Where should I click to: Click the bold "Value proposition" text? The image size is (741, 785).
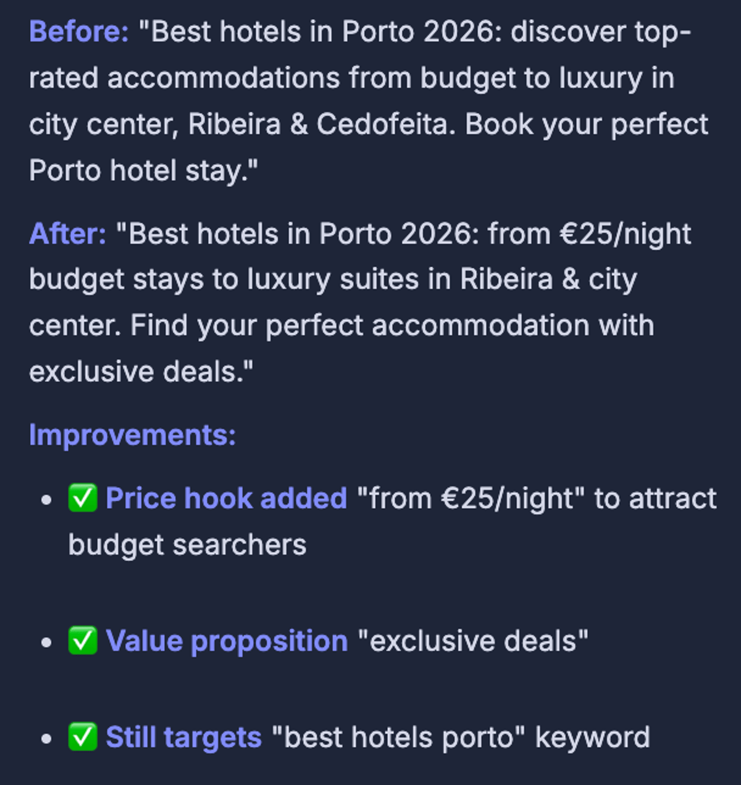(227, 641)
